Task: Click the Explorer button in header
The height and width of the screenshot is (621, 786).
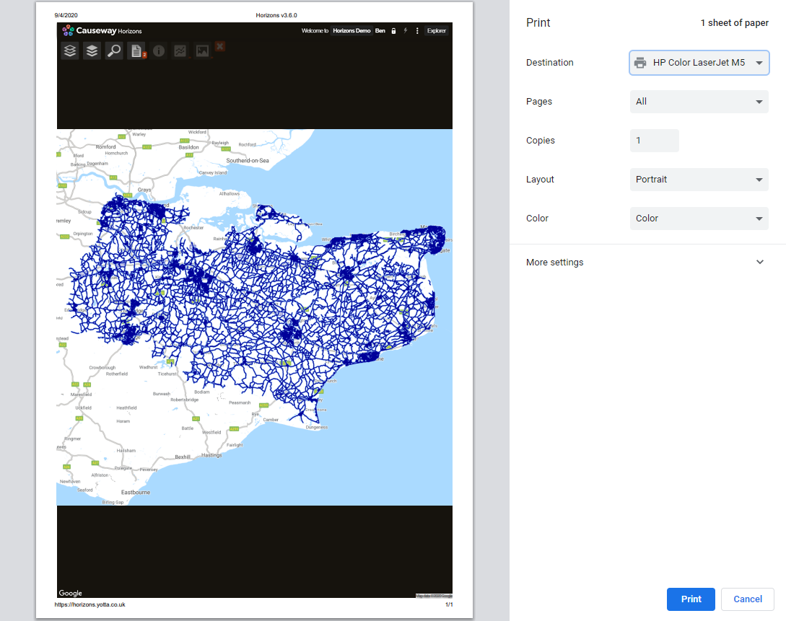Action: click(x=436, y=31)
